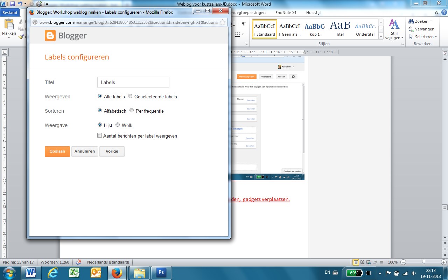
Task: Click the Save icon in Word's quick access toolbar
Action: [13, 4]
